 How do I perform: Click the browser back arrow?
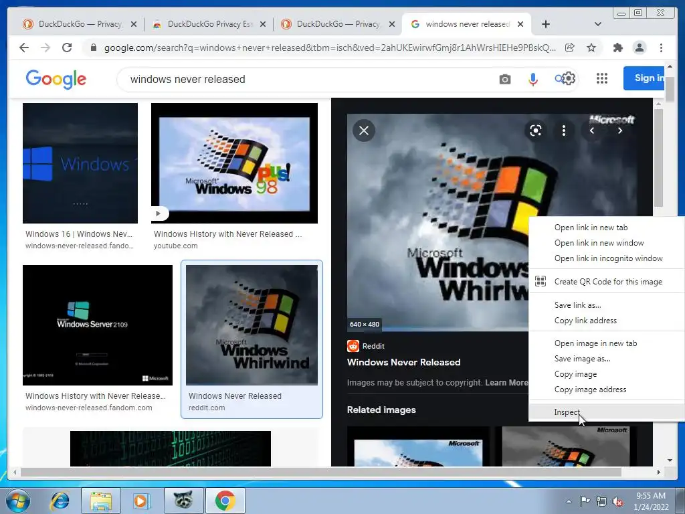(x=24, y=48)
